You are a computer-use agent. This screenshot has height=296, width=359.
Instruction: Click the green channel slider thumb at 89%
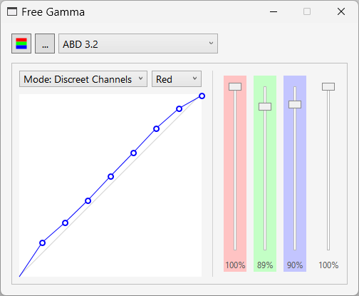tap(265, 106)
